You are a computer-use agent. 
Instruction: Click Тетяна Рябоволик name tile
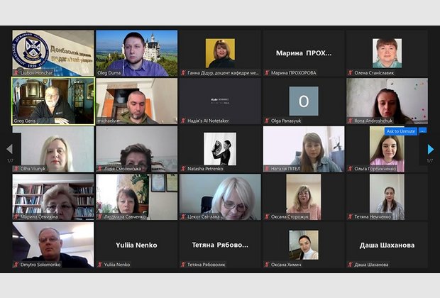(x=220, y=245)
